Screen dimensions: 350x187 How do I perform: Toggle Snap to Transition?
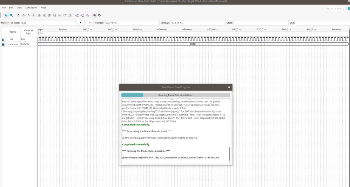pyautogui.click(x=100, y=15)
